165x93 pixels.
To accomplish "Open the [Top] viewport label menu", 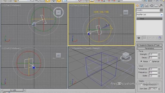I will 7,5.
